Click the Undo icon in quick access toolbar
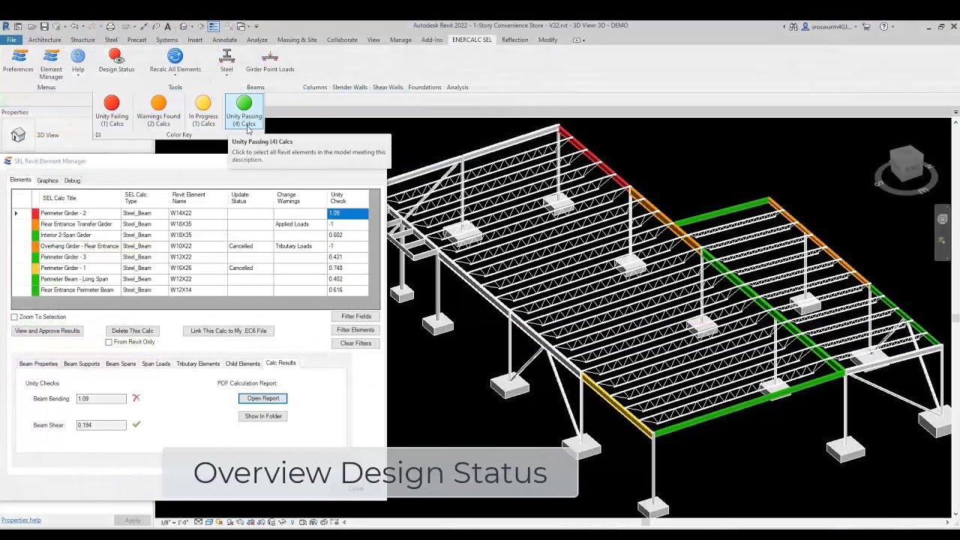Image resolution: width=960 pixels, height=540 pixels. 74,26
